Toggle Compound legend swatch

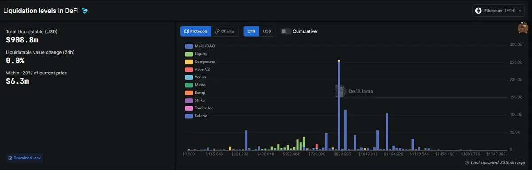click(x=189, y=62)
